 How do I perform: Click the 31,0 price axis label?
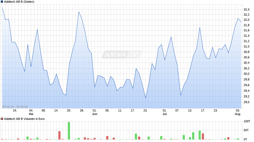(x=246, y=47)
